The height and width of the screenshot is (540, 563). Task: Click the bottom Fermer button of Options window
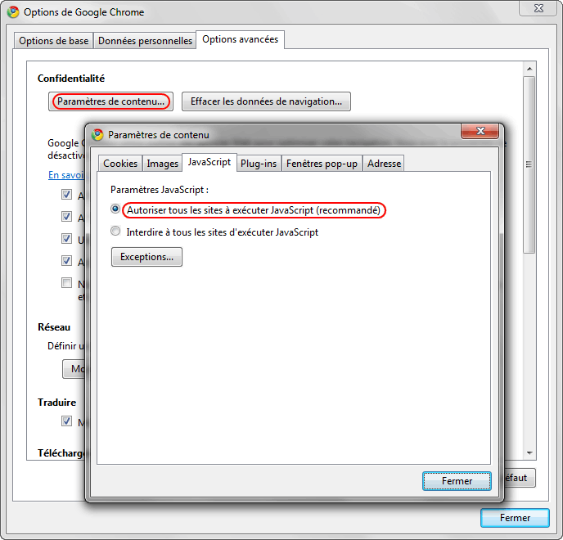coord(515,518)
